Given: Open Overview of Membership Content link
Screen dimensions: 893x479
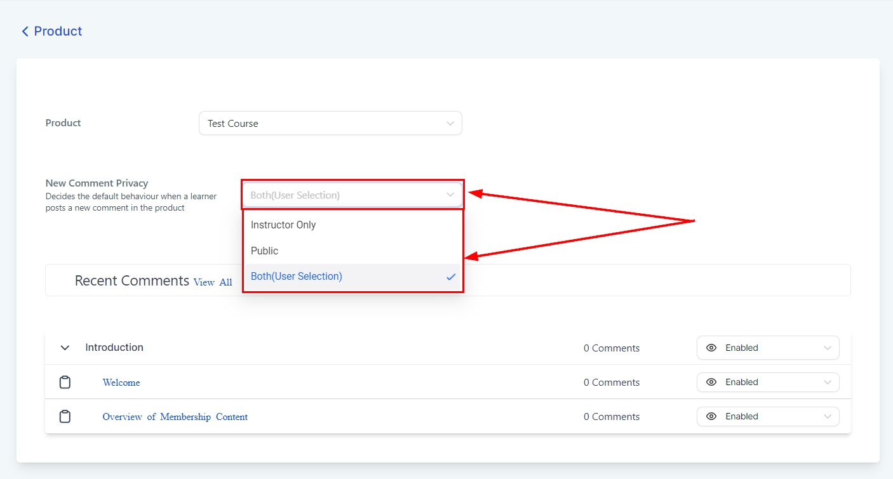Looking at the screenshot, I should click(175, 417).
